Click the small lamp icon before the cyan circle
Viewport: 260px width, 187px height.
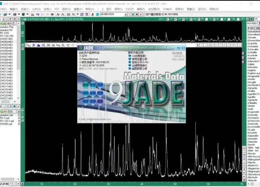point(93,14)
